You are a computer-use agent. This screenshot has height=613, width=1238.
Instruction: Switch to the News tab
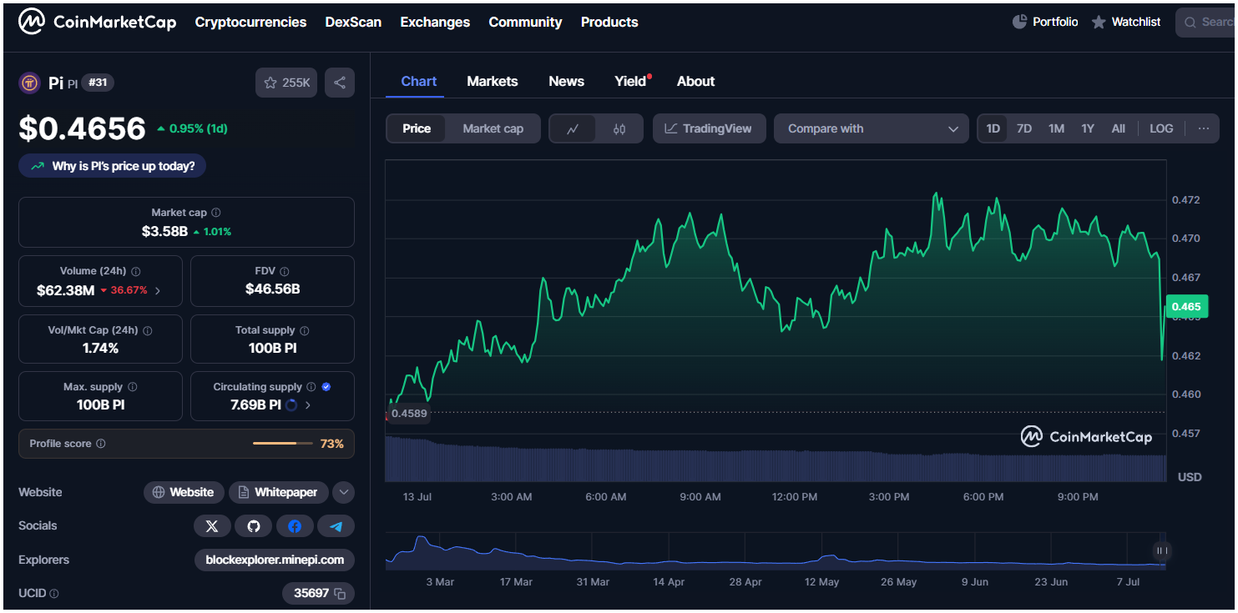[x=566, y=81]
